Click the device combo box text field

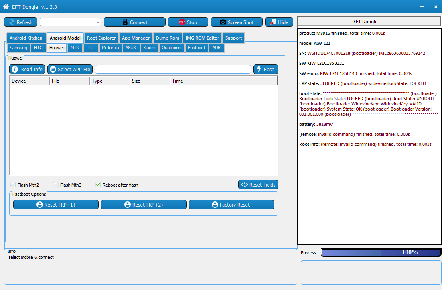[67, 22]
